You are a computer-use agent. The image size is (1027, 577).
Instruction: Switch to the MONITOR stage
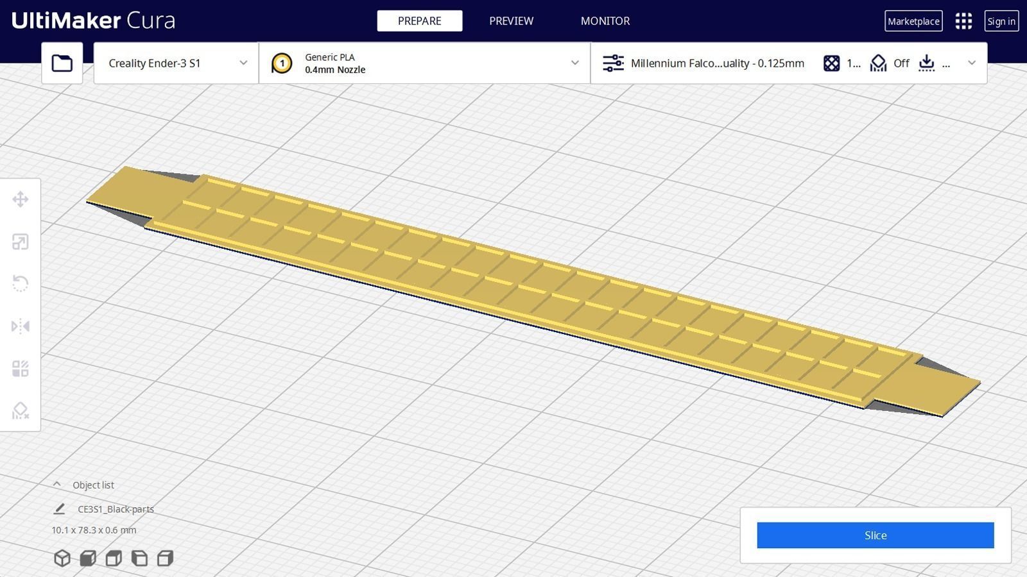point(605,21)
